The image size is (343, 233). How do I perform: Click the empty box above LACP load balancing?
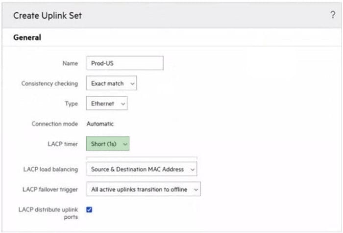141,158
